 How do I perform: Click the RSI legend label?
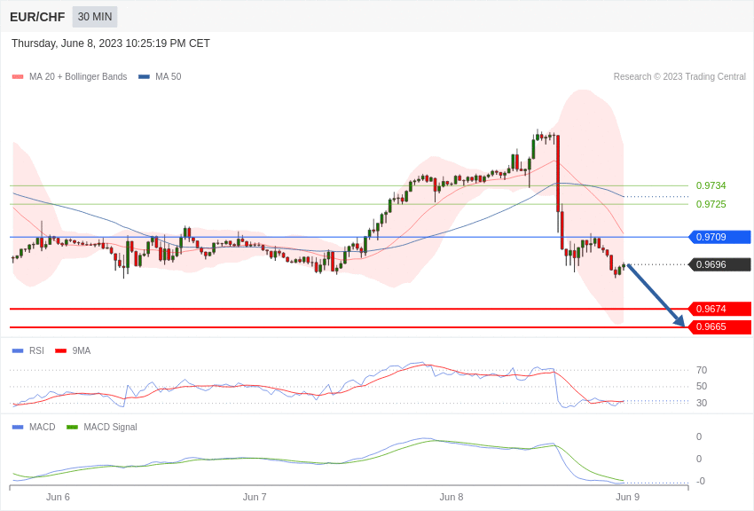[x=36, y=351]
